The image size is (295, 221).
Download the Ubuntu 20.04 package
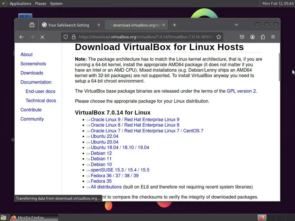pyautogui.click(x=104, y=142)
